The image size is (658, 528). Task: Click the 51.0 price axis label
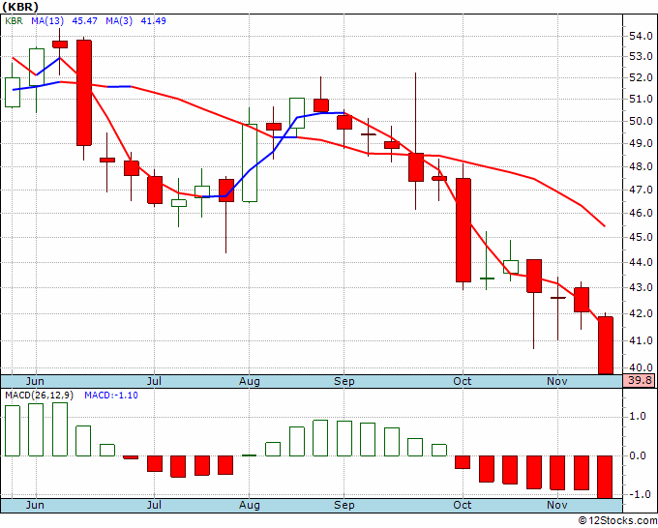pyautogui.click(x=641, y=99)
